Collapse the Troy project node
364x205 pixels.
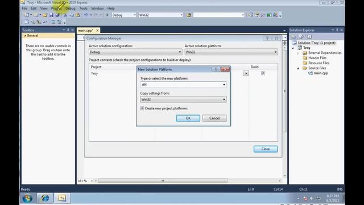(x=293, y=48)
